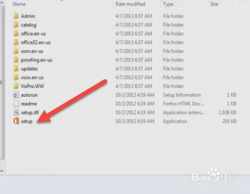Select the office.en-us folder icon
The height and width of the screenshot is (194, 250).
point(16,33)
